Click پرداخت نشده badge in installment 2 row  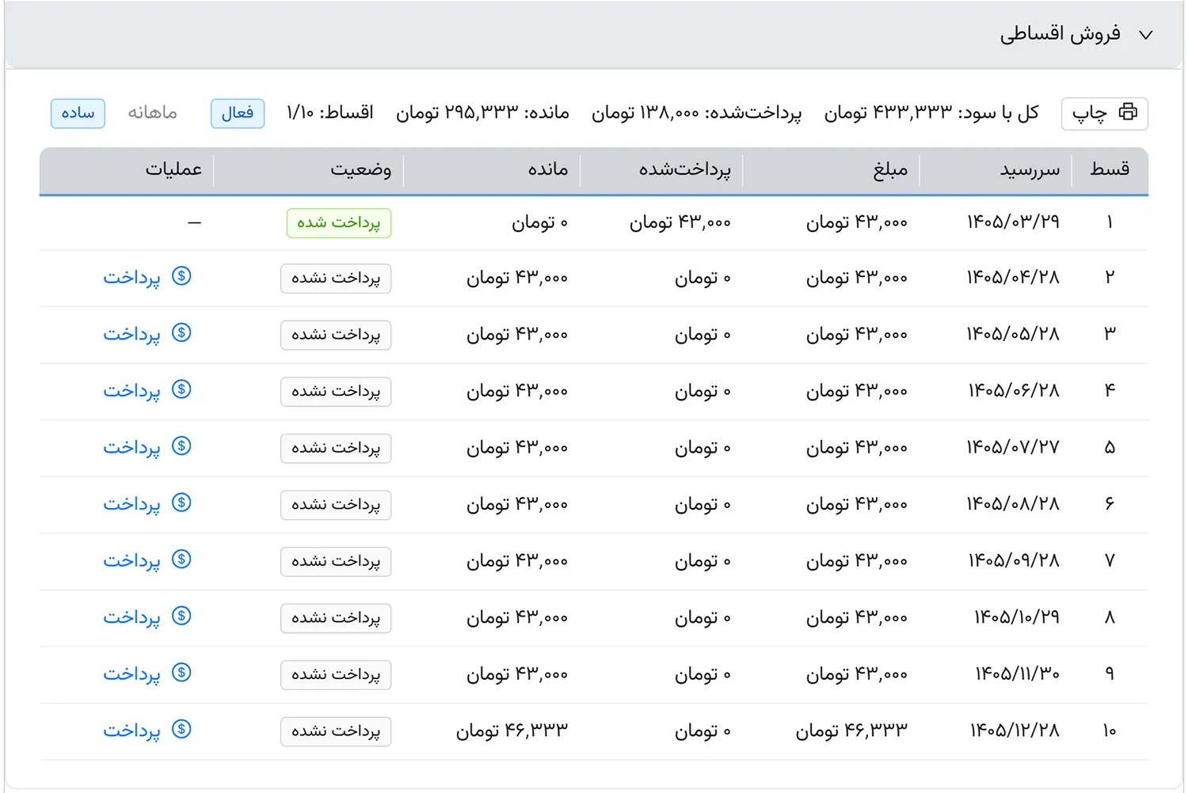336,279
